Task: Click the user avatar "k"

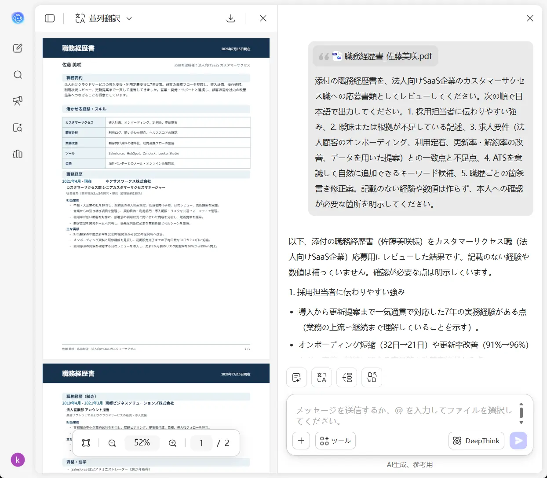Action: coord(18,460)
